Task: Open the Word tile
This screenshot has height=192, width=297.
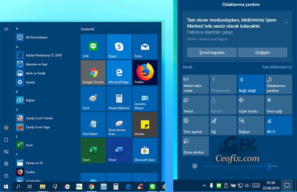Action: tap(119, 150)
